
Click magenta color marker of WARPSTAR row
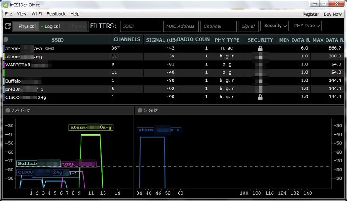4,65
